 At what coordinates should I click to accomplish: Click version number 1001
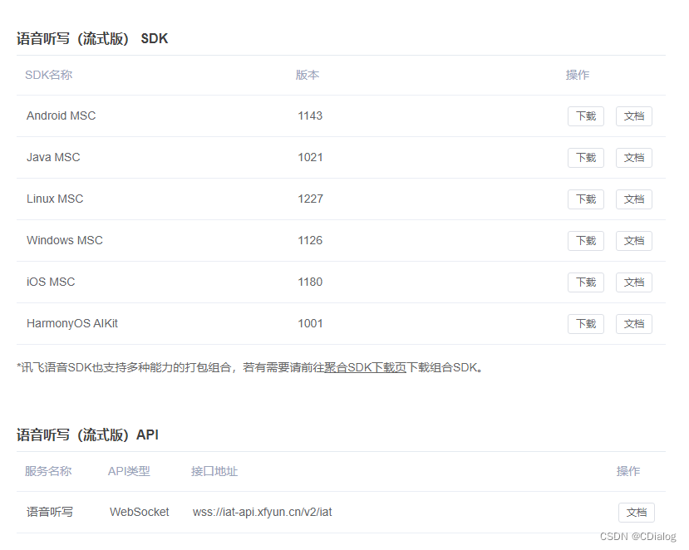310,324
